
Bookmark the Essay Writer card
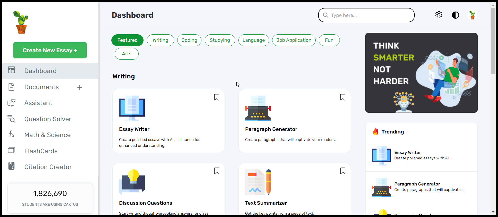tap(217, 97)
